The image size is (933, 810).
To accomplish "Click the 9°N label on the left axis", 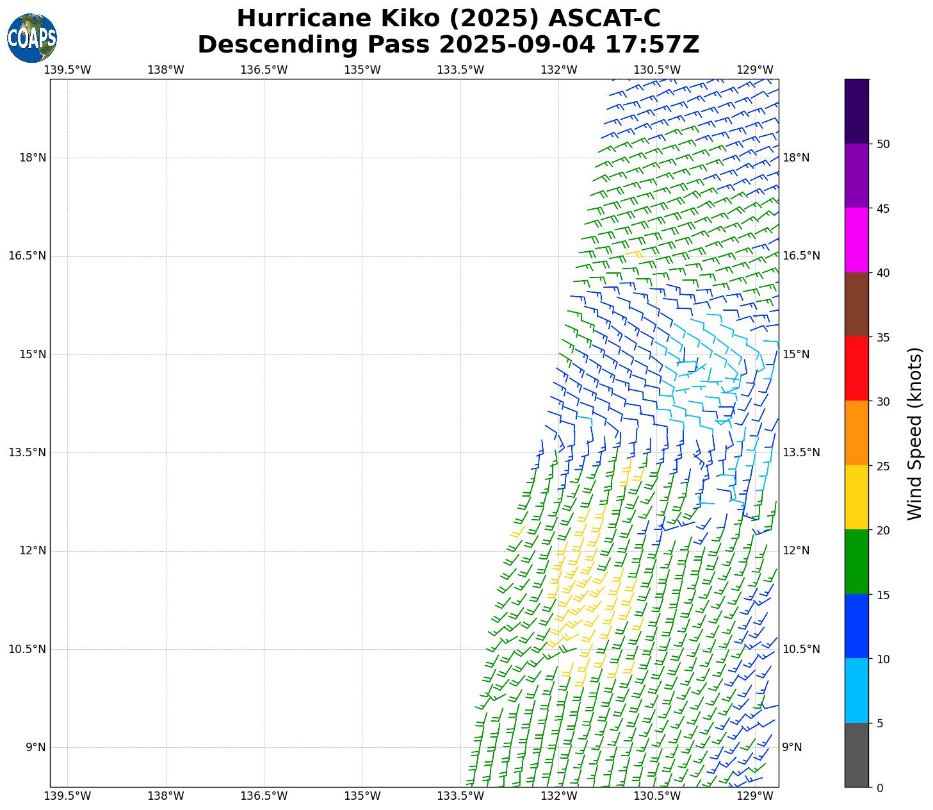I will (x=36, y=747).
